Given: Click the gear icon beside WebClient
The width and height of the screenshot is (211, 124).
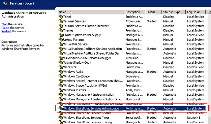Looking at the screenshot, I should pos(61,67).
